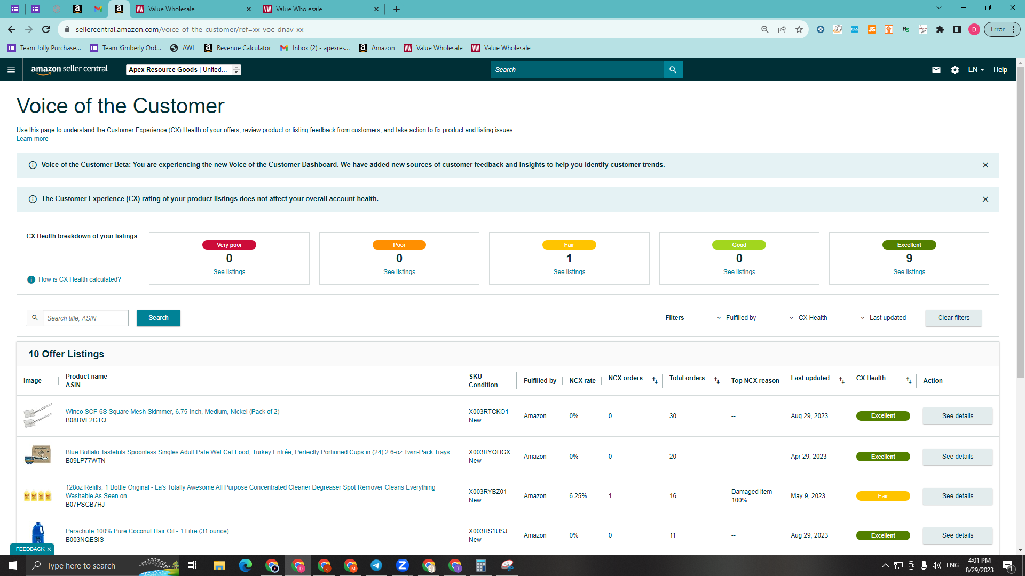This screenshot has width=1025, height=576.
Task: Open the AWL bookmark
Action: 183,48
